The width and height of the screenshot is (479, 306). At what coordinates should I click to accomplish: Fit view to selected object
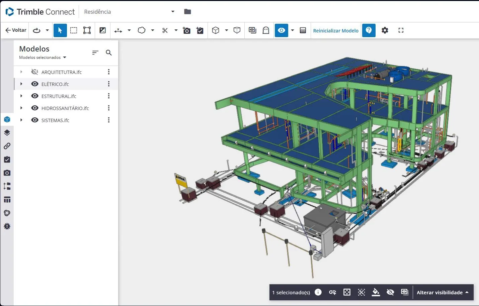tap(347, 292)
